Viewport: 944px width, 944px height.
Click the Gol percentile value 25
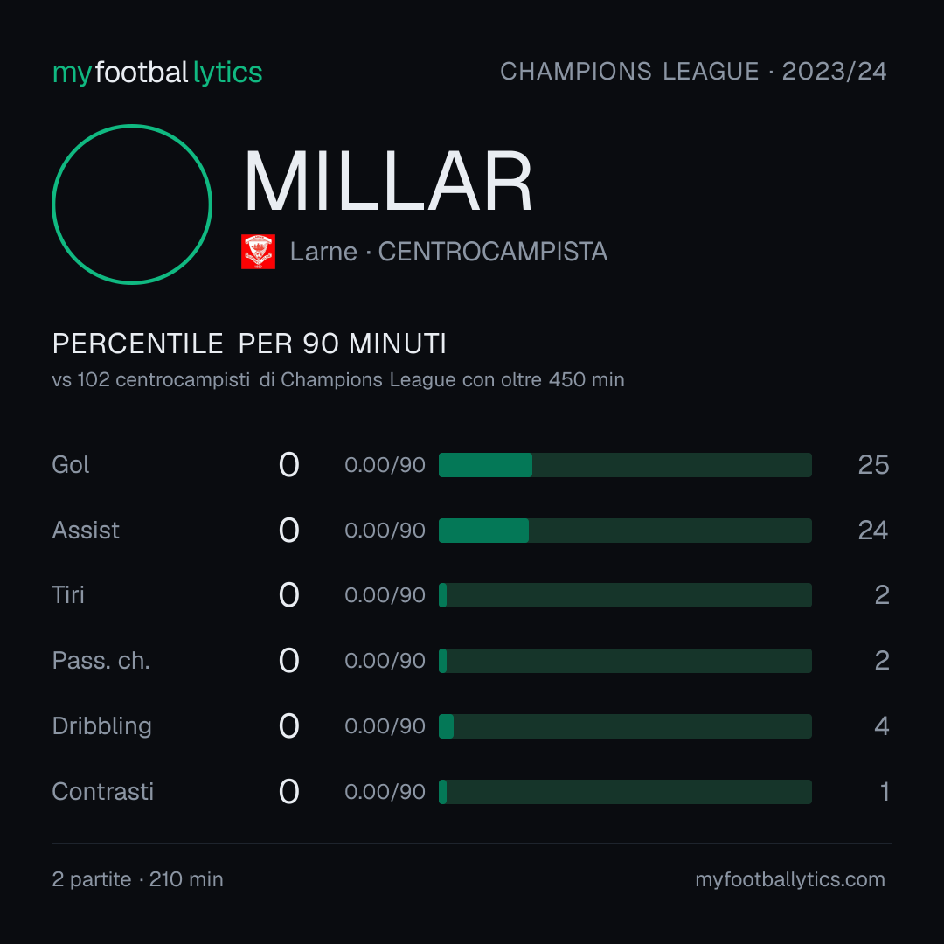(873, 465)
